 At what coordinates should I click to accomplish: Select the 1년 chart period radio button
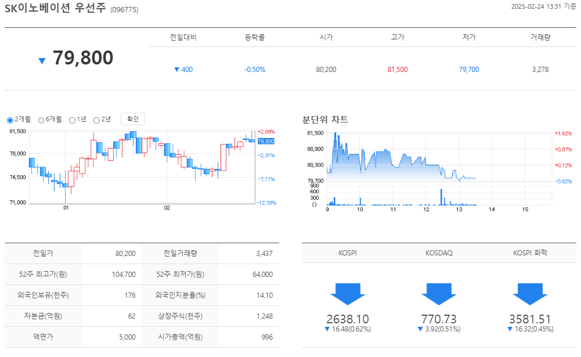(72, 120)
